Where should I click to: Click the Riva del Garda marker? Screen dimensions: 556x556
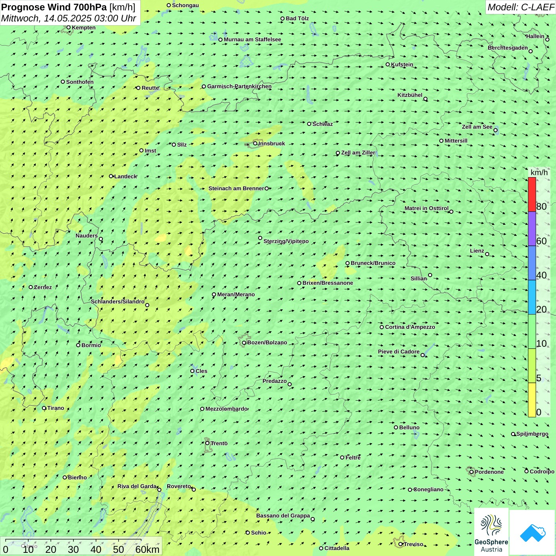pos(159,490)
